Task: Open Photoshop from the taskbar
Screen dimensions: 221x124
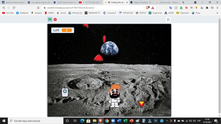Action: click(156, 121)
